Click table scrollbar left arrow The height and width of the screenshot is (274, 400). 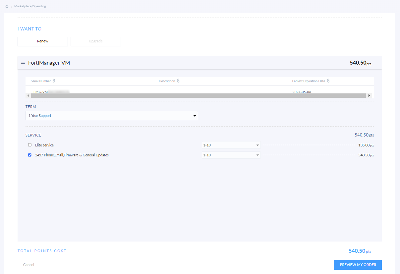point(28,95)
